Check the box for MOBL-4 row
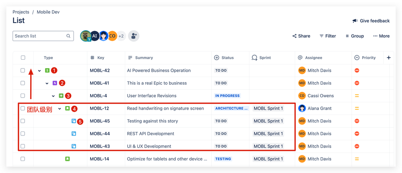 [23, 96]
